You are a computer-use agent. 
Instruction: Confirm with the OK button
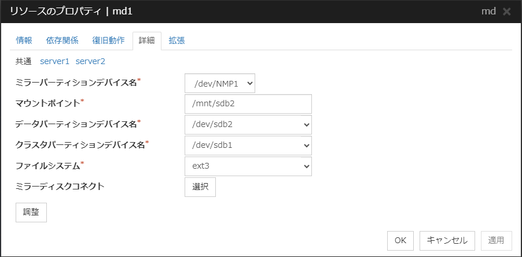(x=400, y=240)
